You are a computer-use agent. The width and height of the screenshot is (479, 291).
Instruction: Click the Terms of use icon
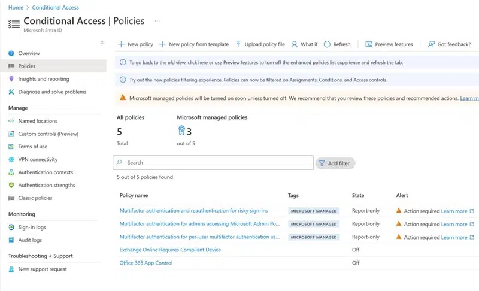(x=11, y=147)
